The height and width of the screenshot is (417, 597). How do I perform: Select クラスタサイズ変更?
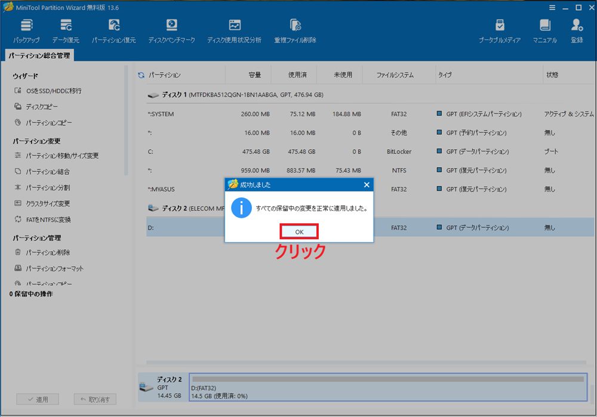point(42,203)
